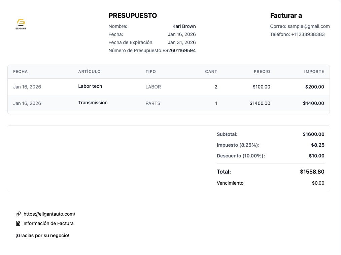Click the Eligant company logo
The height and width of the screenshot is (255, 341).
(x=21, y=24)
